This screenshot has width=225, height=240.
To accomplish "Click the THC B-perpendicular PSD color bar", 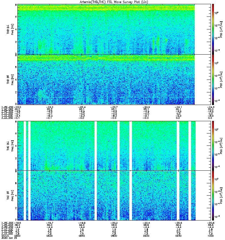I will click(213, 146).
